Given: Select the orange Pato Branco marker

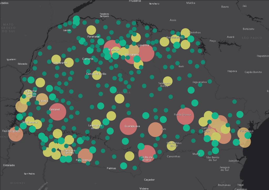Looking at the screenshot, I should click(x=85, y=156).
